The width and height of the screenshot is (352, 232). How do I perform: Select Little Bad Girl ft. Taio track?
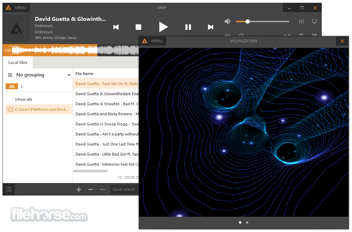[106, 154]
